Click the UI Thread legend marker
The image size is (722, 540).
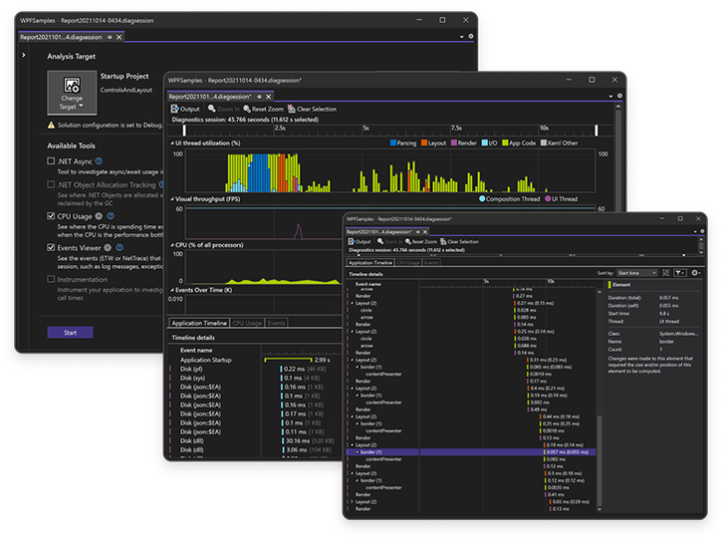click(548, 199)
